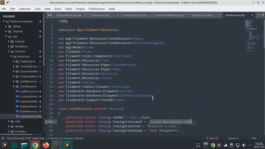265x149 pixels.
Task: Expand the StateResource folder
Action: [14, 82]
